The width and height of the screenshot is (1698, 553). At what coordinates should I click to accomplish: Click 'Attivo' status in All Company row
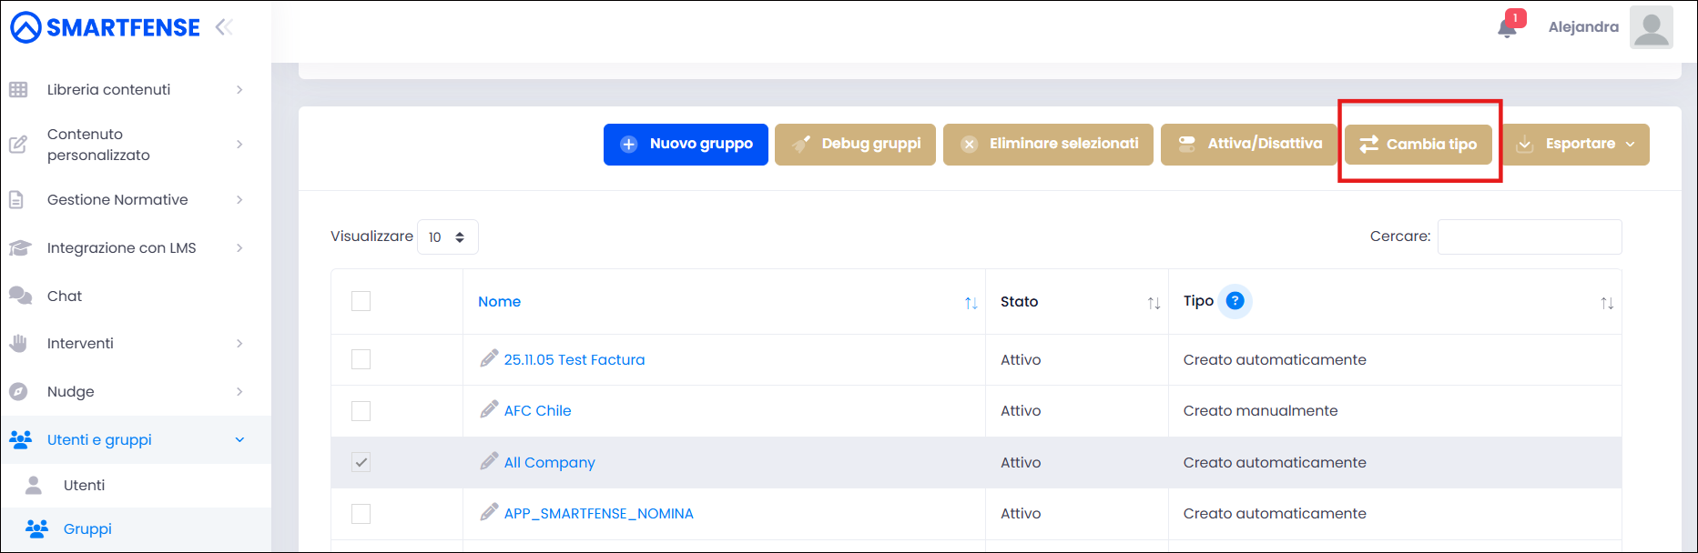pos(1021,462)
